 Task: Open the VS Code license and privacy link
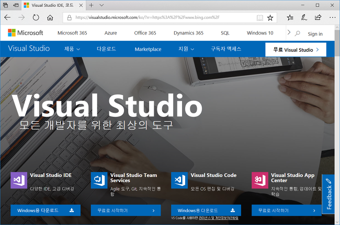point(219,218)
